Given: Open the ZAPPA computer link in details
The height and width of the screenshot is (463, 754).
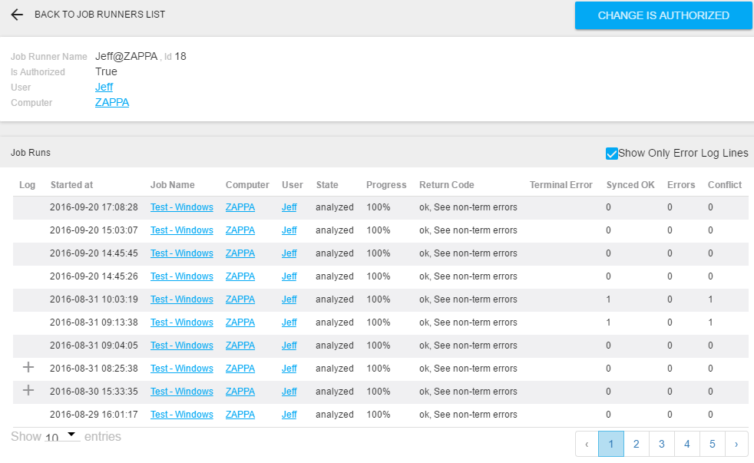Looking at the screenshot, I should tap(112, 102).
